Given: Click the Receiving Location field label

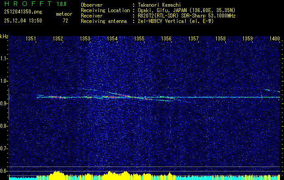Looking at the screenshot, I should click(x=105, y=10).
